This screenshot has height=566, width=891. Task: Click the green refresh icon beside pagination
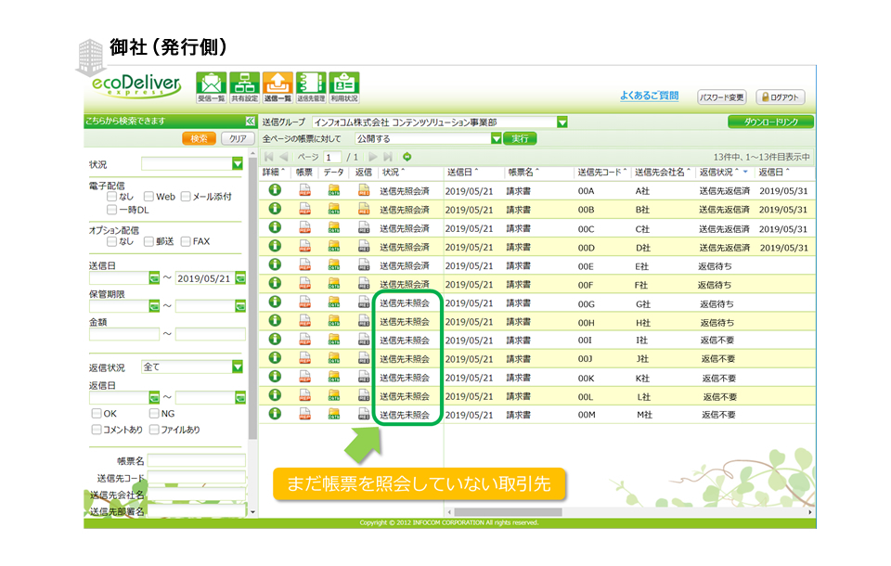coord(407,157)
